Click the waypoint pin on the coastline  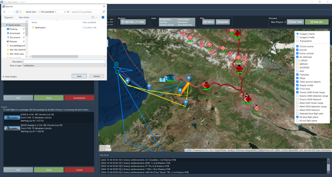(149, 87)
